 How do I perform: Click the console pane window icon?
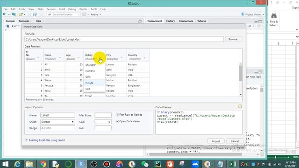point(140,21)
